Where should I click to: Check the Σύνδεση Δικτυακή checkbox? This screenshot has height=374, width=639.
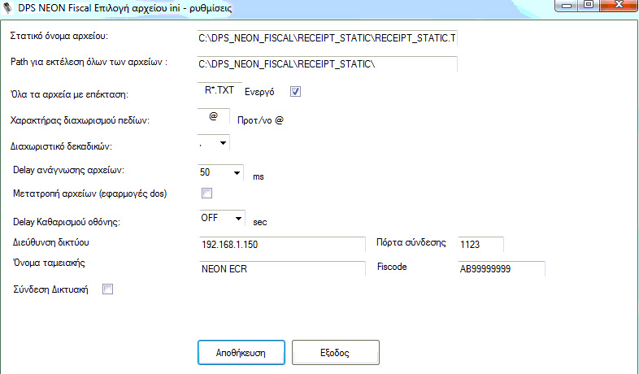pos(107,289)
